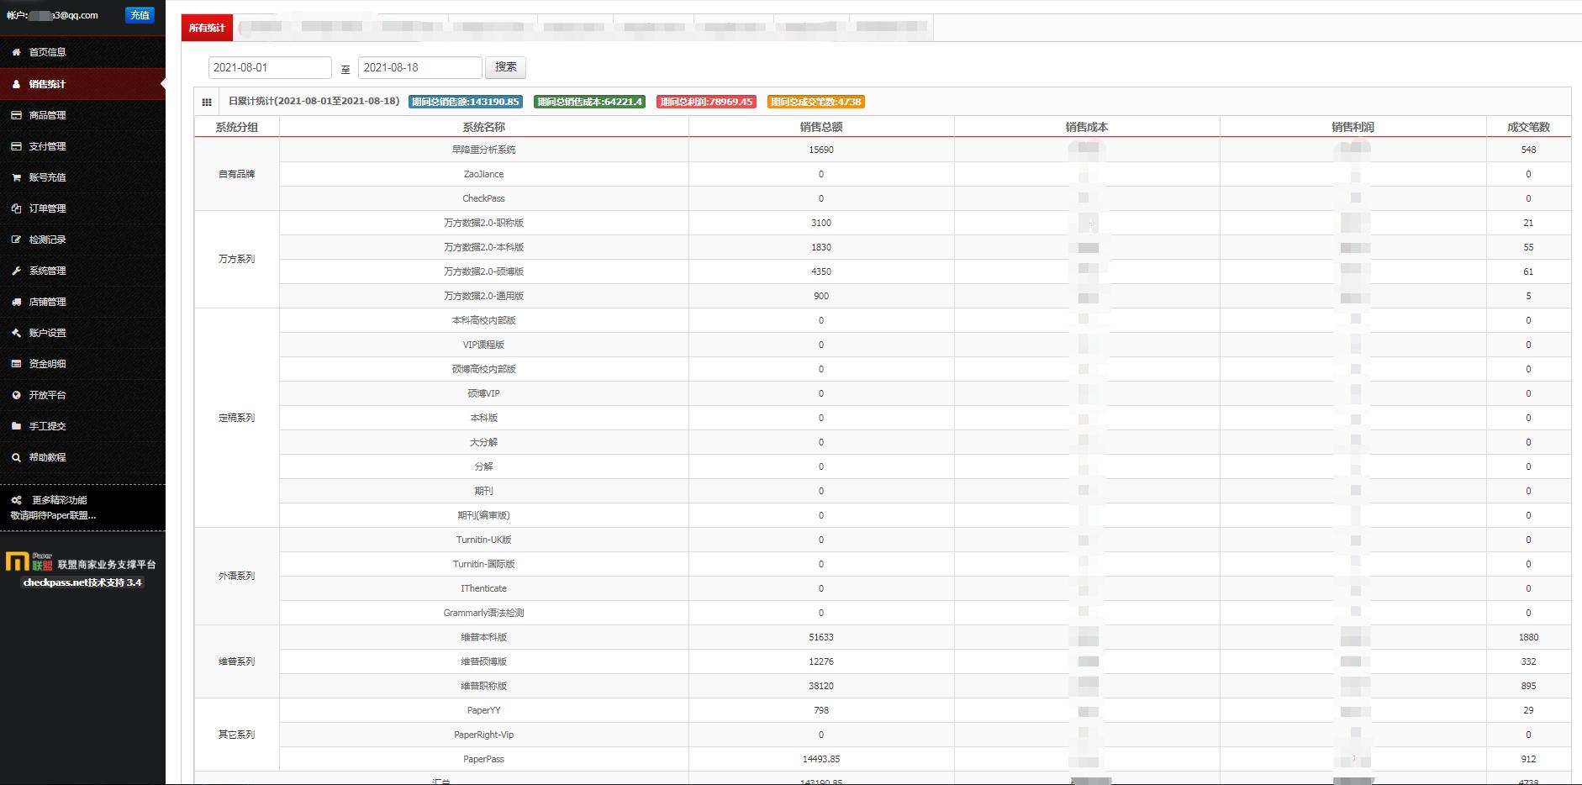This screenshot has width=1582, height=785.
Task: Click the 期间总销售额:143190.85 badge
Action: coord(466,102)
